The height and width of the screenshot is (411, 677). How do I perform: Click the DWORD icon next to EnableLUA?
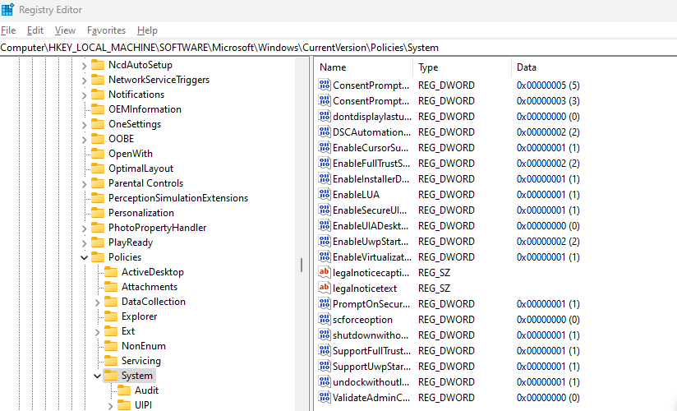tap(324, 195)
